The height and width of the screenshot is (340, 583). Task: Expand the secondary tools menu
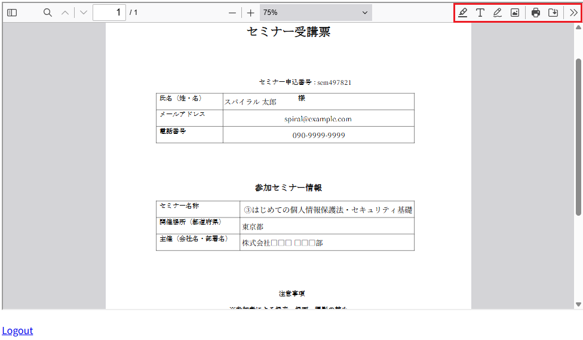coord(573,13)
